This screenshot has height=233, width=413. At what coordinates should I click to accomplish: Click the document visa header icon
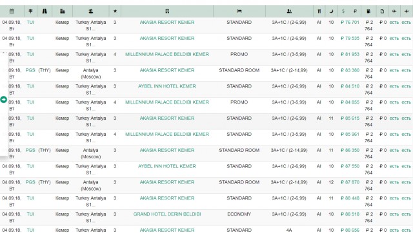[x=382, y=11]
